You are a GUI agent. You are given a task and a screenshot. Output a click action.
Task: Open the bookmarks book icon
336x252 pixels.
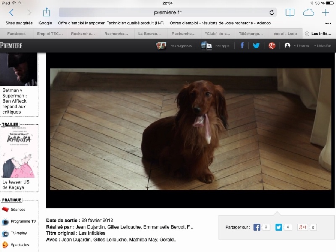(x=290, y=13)
